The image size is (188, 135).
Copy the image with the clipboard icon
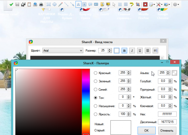coord(29,5)
